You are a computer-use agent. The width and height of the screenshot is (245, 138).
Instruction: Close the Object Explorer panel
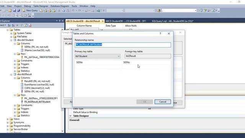63,21
